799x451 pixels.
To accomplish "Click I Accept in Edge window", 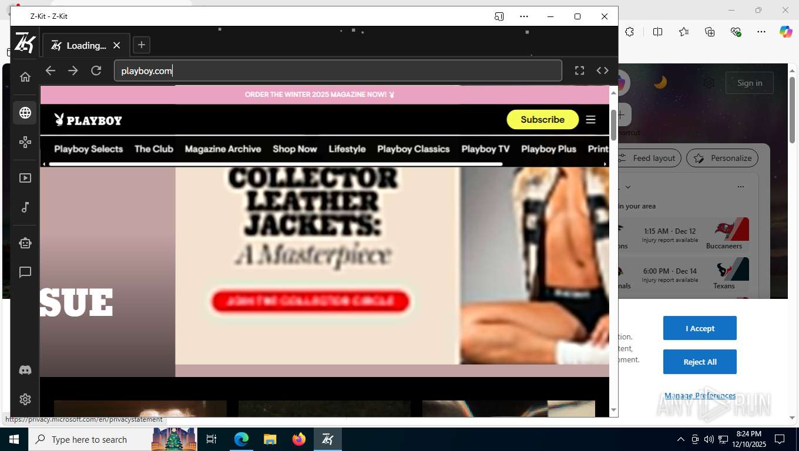I will pos(700,328).
